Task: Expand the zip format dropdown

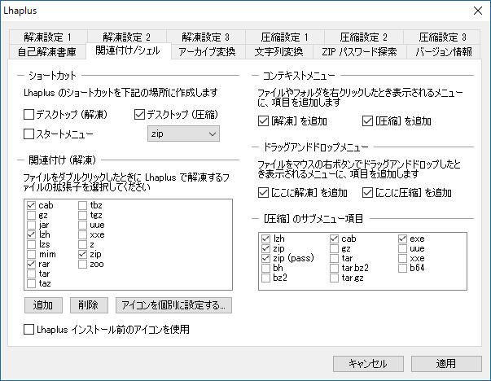Action: point(183,133)
